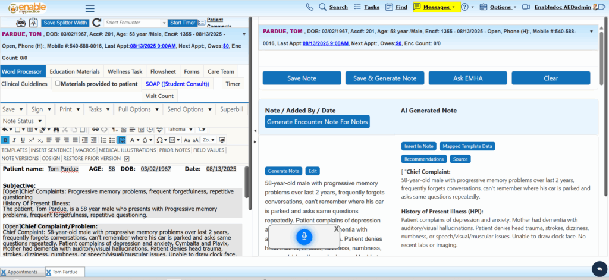Click the video camera icon
Image resolution: width=609 pixels, height=280 pixels.
coord(526,7)
